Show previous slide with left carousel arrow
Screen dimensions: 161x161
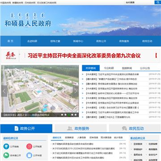pos(4,91)
